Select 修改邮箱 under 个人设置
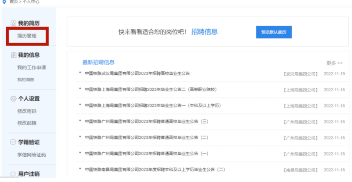The width and height of the screenshot is (352, 182). [x=27, y=123]
